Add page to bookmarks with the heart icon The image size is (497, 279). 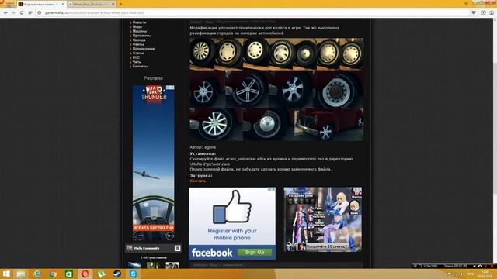474,12
